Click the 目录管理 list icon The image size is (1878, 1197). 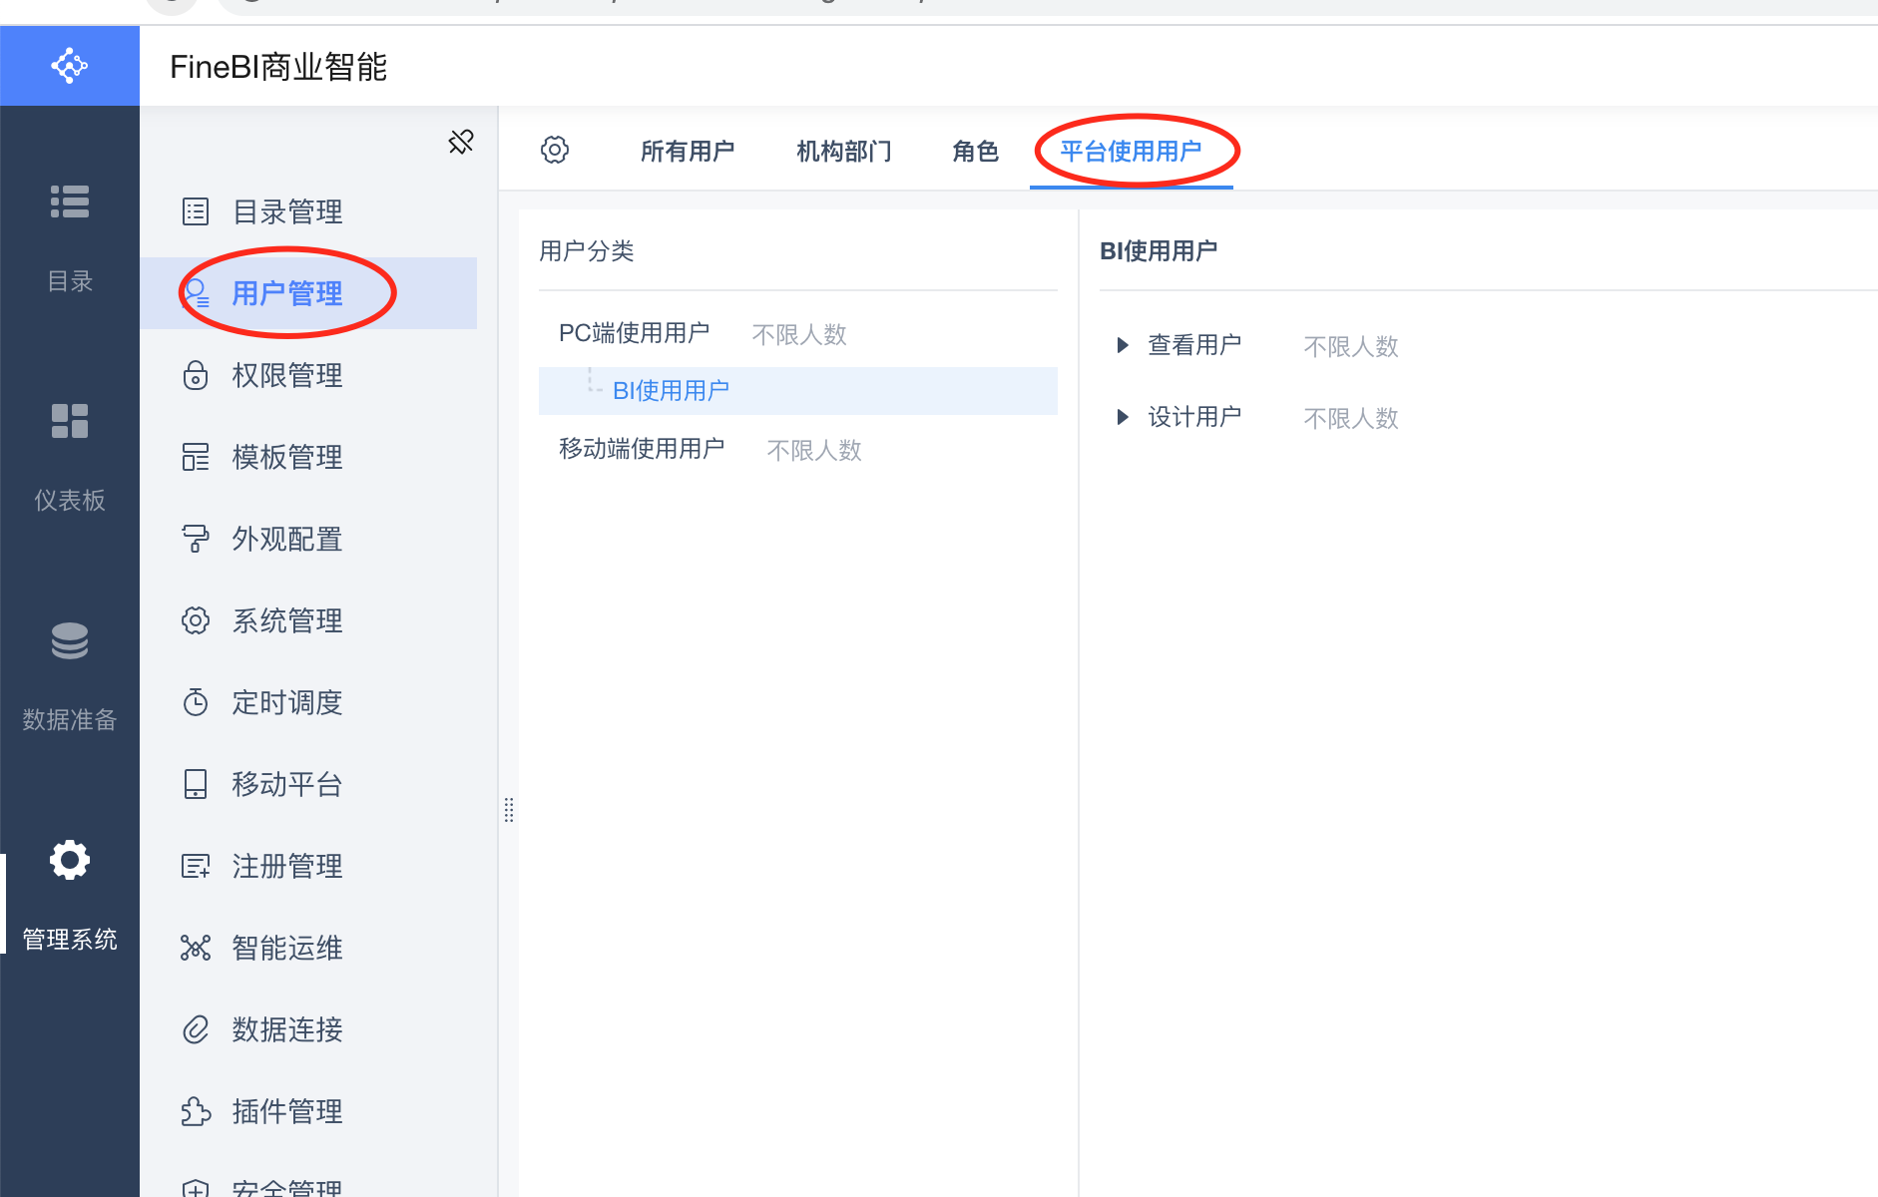pos(196,211)
